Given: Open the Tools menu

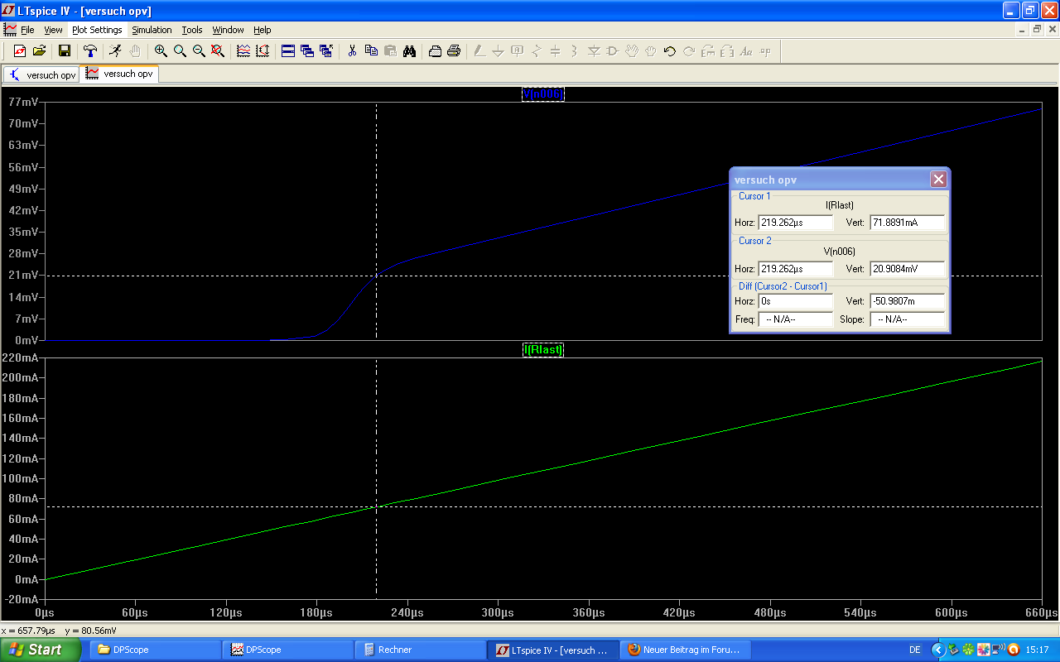Looking at the screenshot, I should [192, 30].
